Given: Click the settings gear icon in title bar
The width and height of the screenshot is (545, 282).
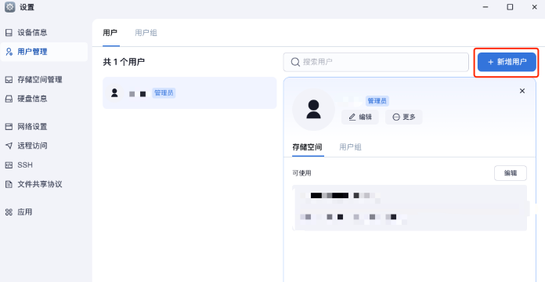Looking at the screenshot, I should (x=9, y=7).
